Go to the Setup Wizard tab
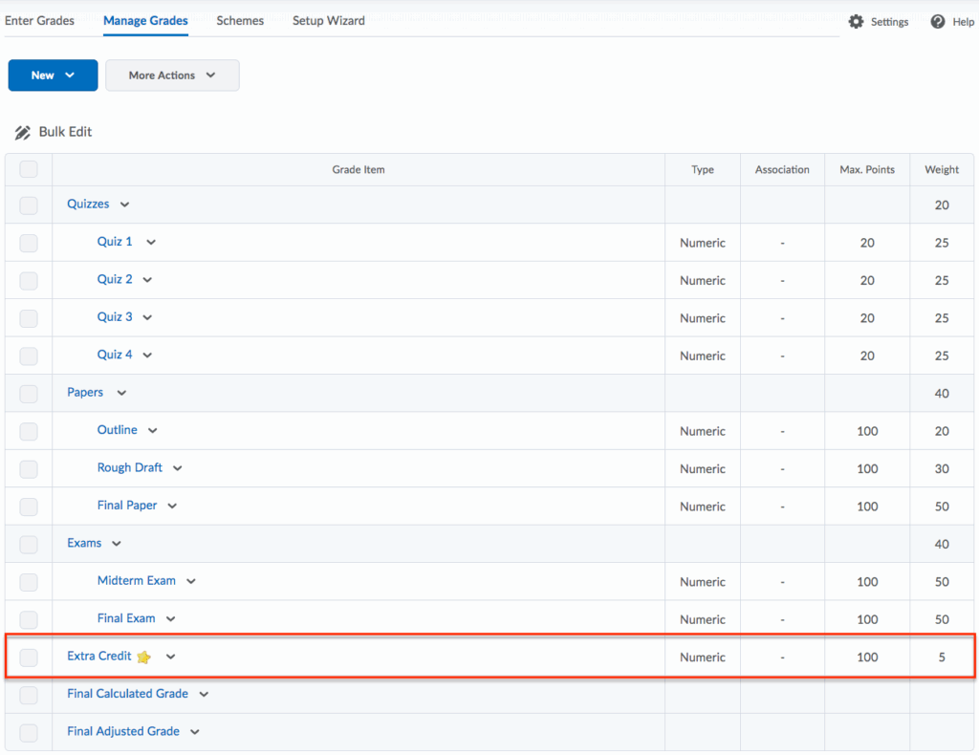Image resolution: width=979 pixels, height=755 pixels. [328, 21]
